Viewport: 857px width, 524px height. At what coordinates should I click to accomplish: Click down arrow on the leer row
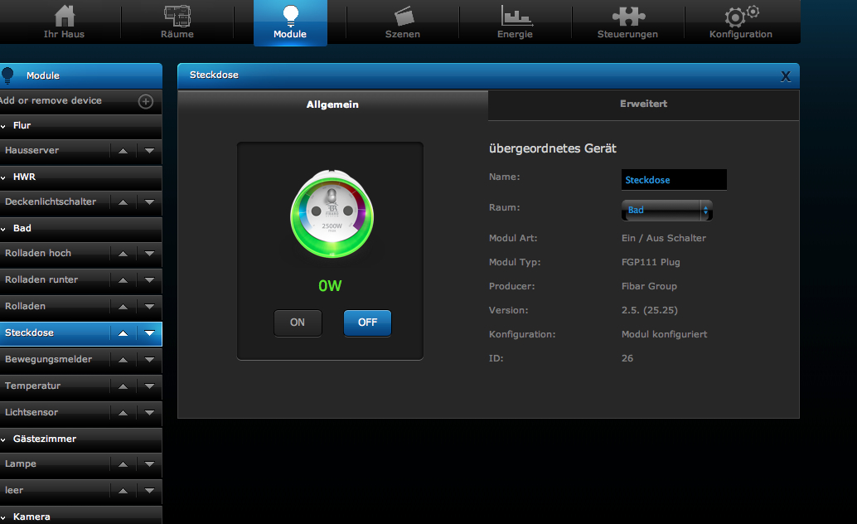tap(149, 491)
